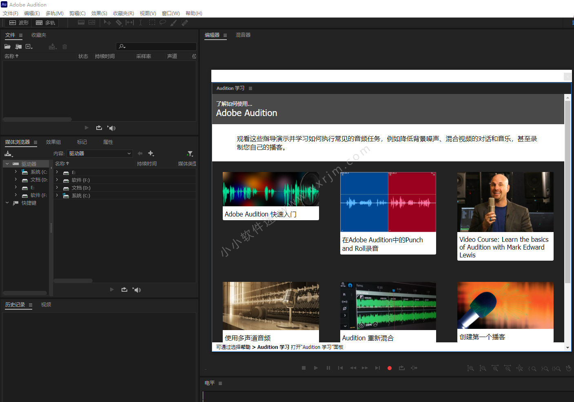Click the Pause transport button
574x402 pixels.
328,368
